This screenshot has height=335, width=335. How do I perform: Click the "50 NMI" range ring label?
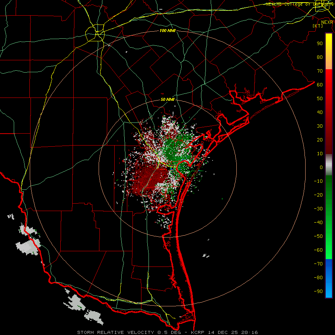pos(167,99)
